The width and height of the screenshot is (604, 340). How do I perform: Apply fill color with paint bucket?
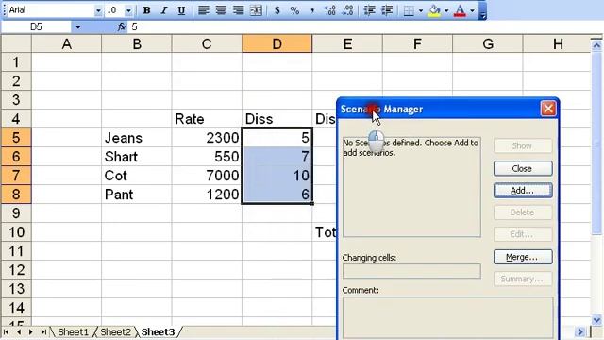point(434,10)
